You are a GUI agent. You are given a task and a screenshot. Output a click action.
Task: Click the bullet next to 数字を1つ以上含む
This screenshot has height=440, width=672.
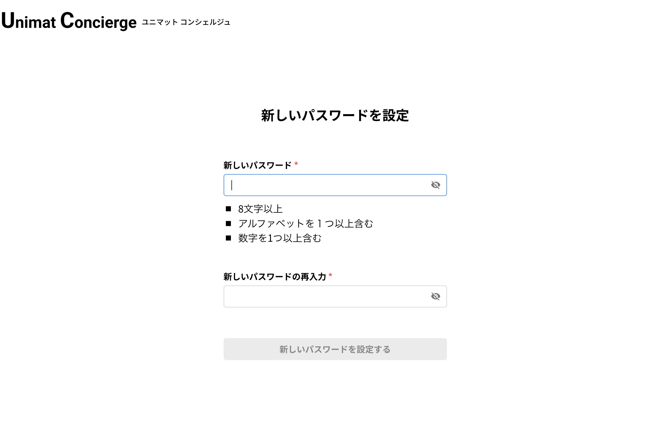click(228, 238)
